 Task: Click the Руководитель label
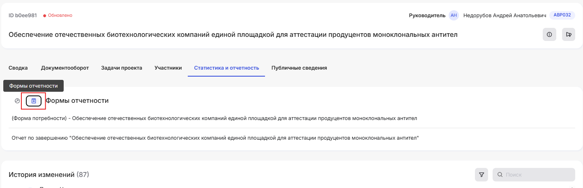427,15
